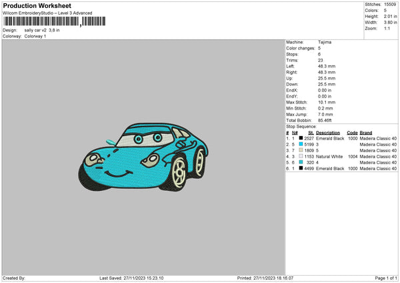Select the bright blue swatch for stop 2
The image size is (400, 283).
[301, 144]
